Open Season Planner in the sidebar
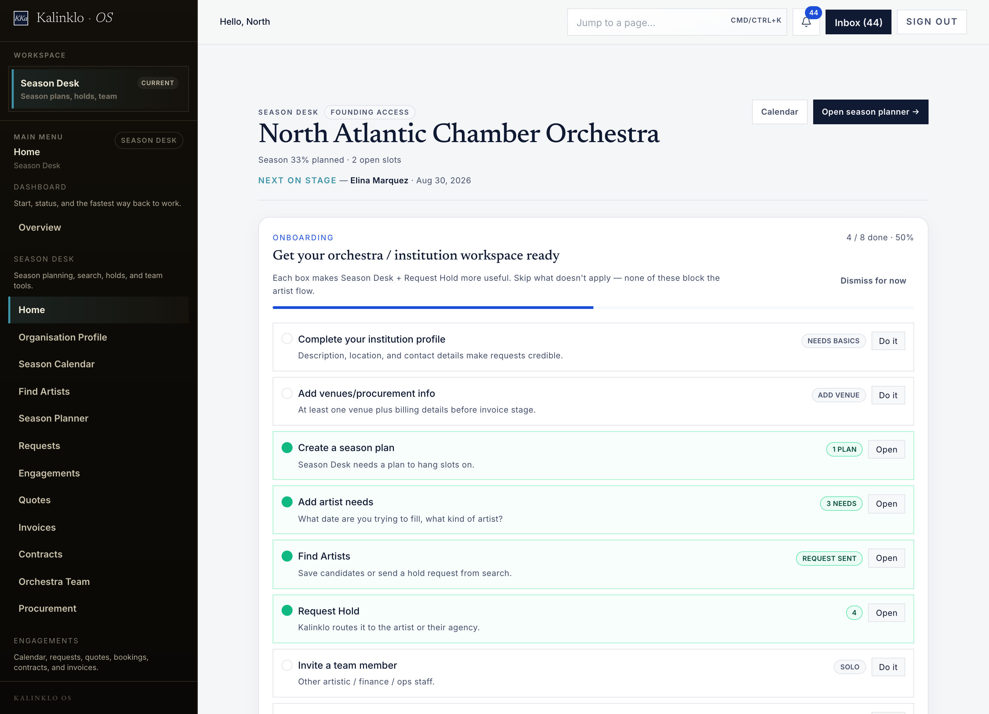 tap(53, 418)
